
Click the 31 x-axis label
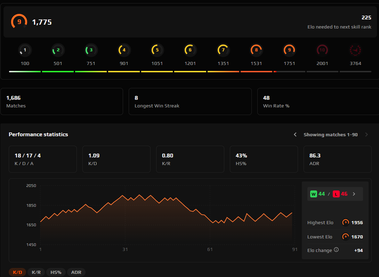pyautogui.click(x=125, y=249)
